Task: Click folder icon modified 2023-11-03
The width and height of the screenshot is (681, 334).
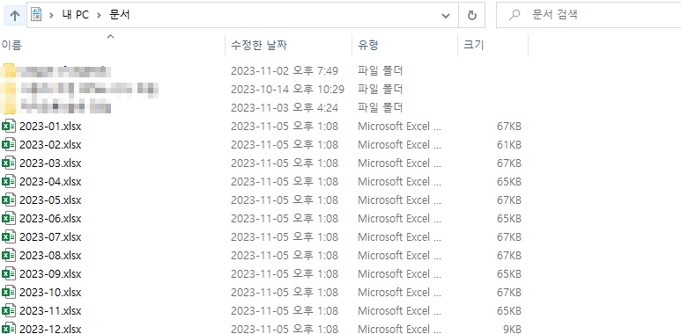Action: (x=9, y=107)
